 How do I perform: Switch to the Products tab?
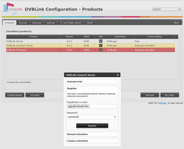click(x=10, y=23)
